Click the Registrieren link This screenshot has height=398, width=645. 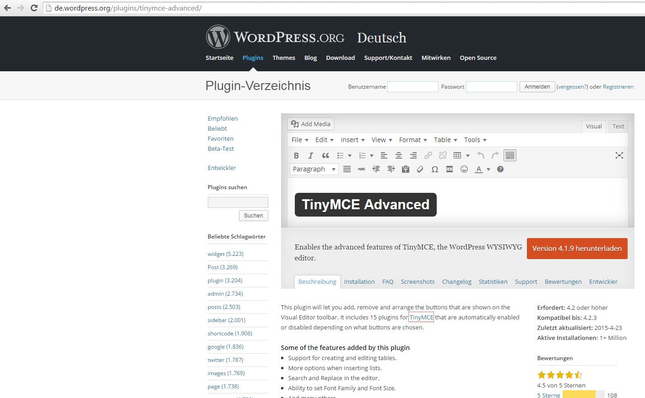coord(618,87)
